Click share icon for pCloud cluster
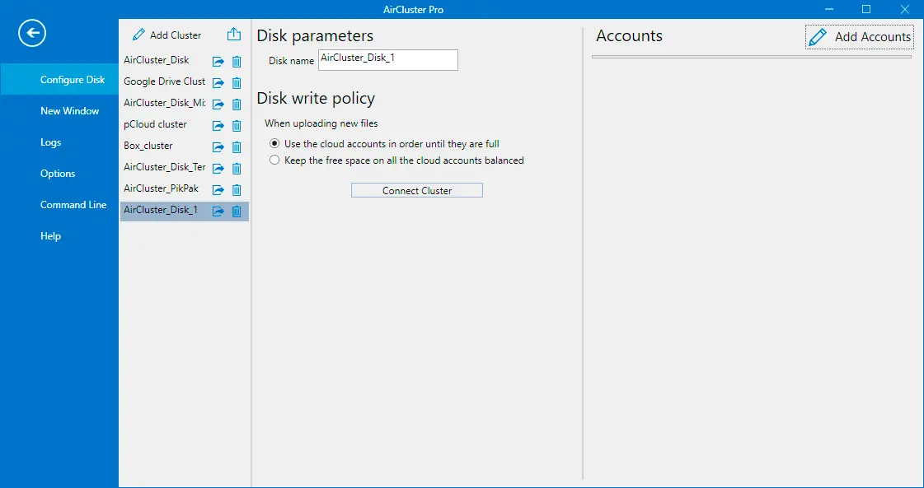Screen dimensions: 924x488 [x=218, y=125]
